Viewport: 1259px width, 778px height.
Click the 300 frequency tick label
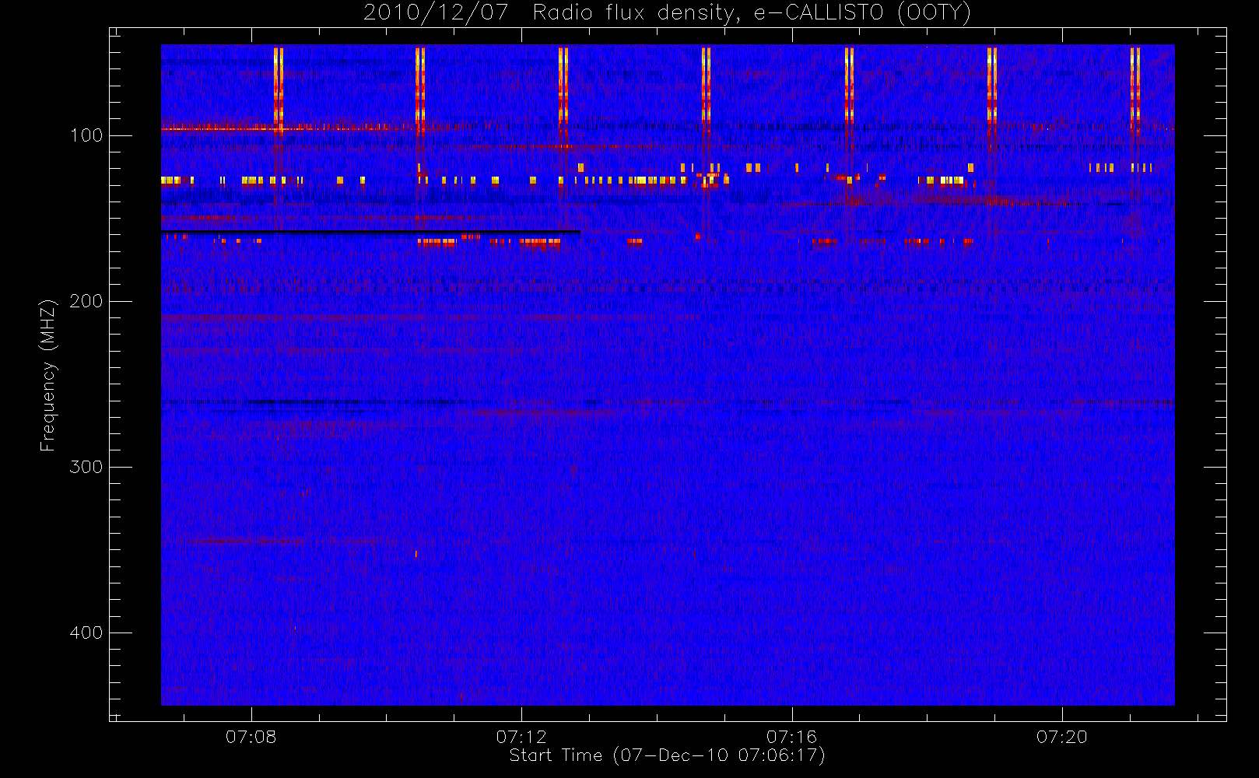(x=86, y=467)
